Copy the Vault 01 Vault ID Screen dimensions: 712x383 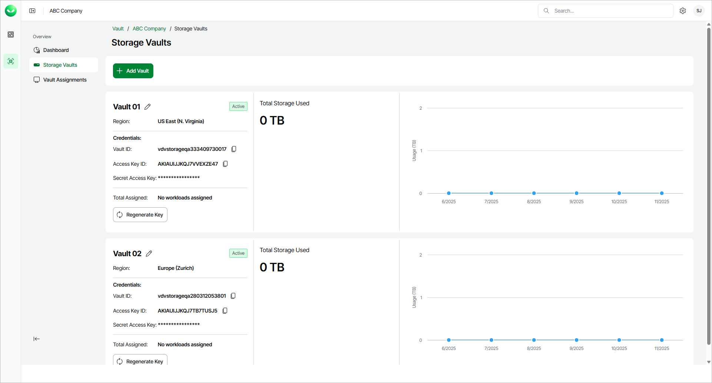234,149
